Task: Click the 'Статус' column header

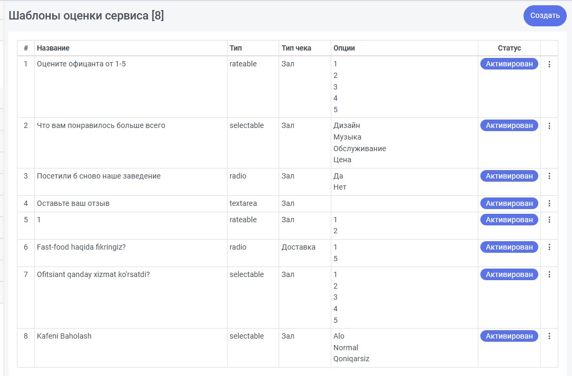Action: (509, 48)
